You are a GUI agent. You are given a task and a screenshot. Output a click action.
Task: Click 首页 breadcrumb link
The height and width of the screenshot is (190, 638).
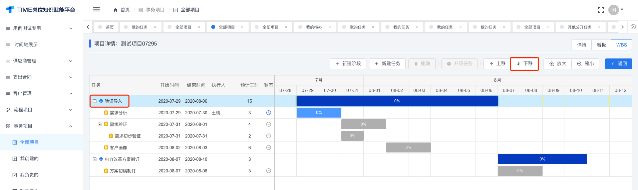[x=125, y=10]
